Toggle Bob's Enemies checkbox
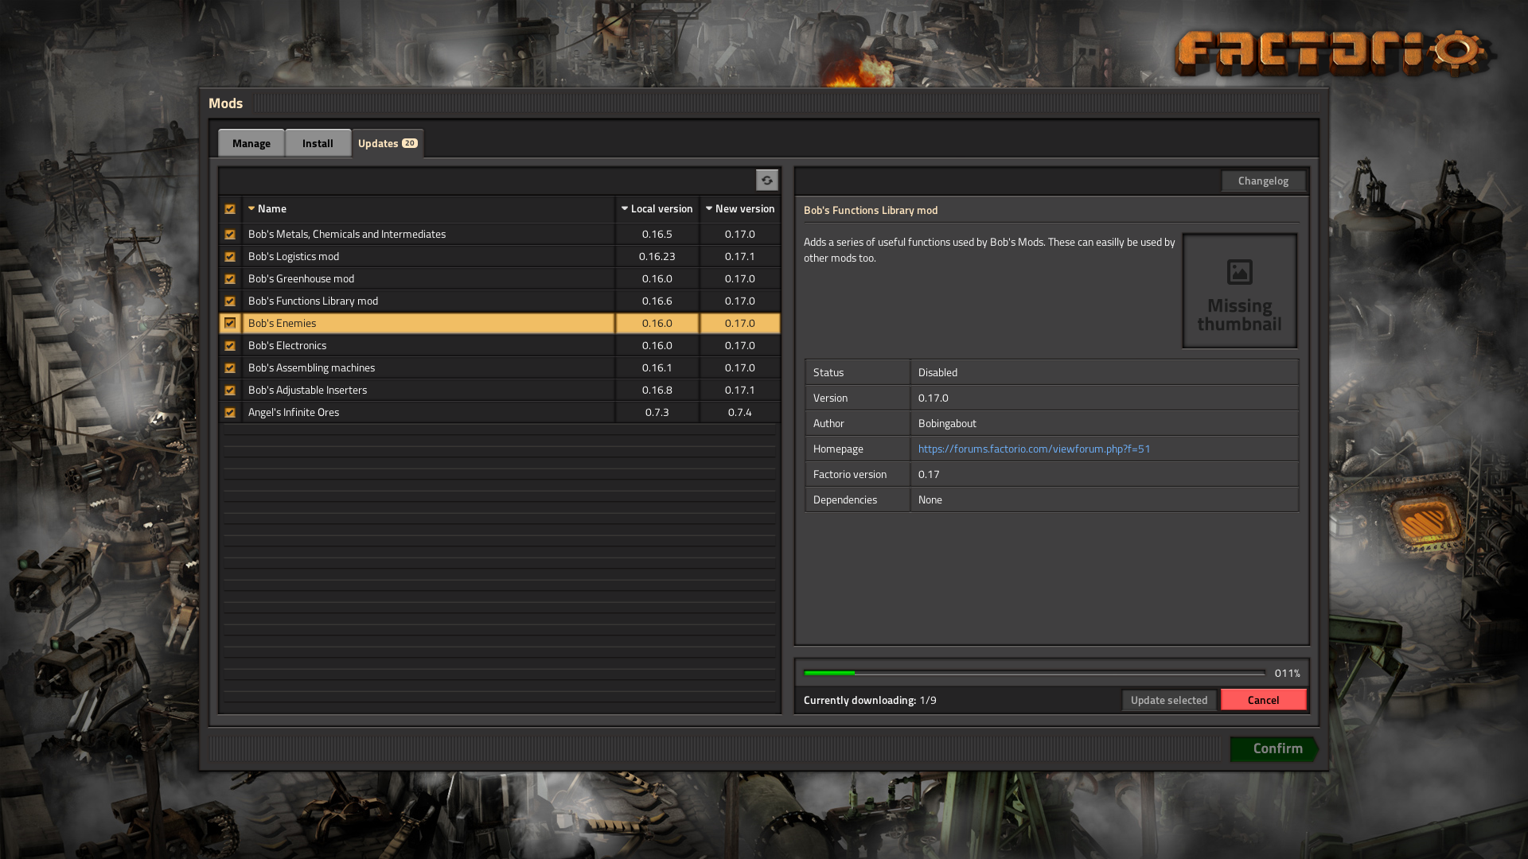 [230, 323]
